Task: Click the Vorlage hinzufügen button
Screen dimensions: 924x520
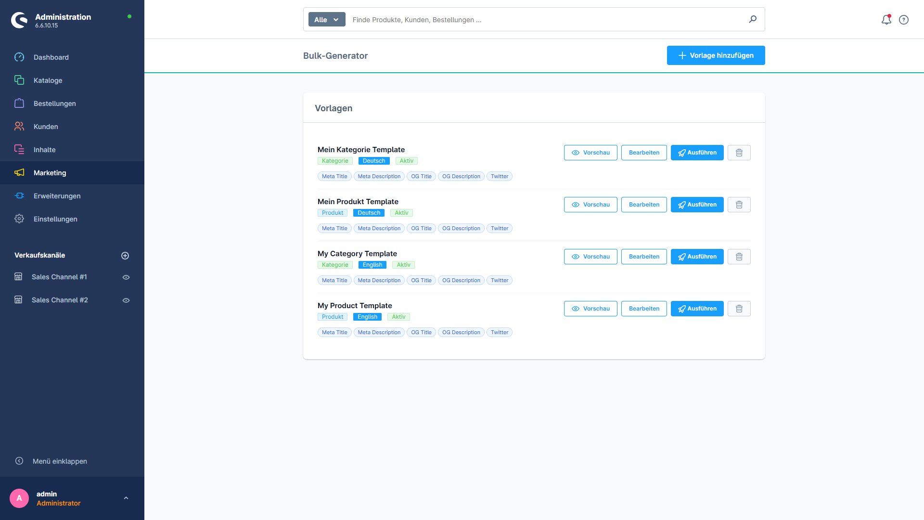Action: [716, 55]
